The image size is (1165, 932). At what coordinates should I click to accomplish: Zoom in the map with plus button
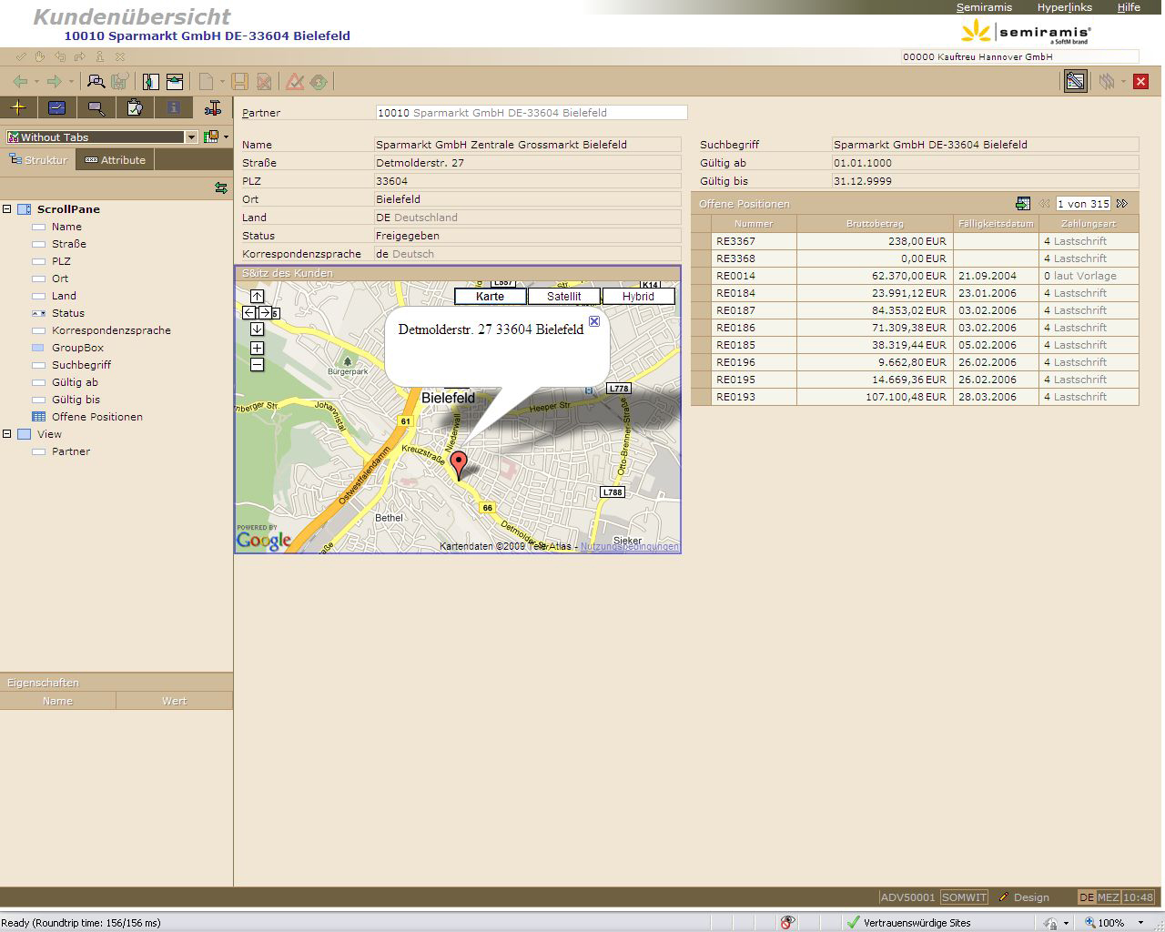257,348
